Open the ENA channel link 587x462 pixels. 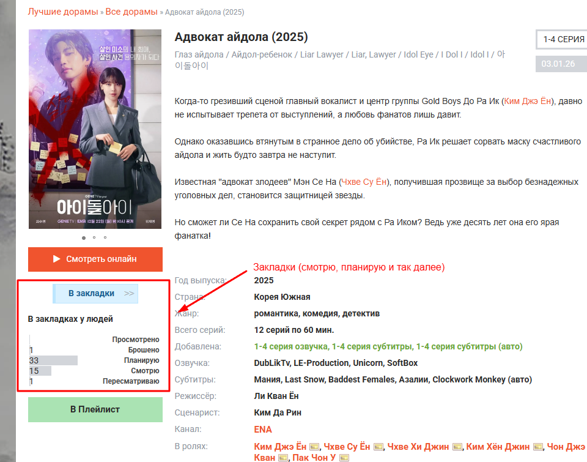[x=263, y=430]
